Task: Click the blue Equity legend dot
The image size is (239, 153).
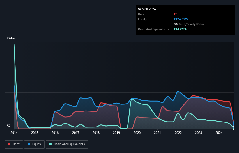Action: [29, 144]
